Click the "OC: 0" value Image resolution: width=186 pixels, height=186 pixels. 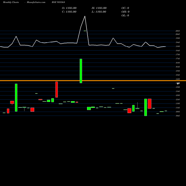(125, 8)
